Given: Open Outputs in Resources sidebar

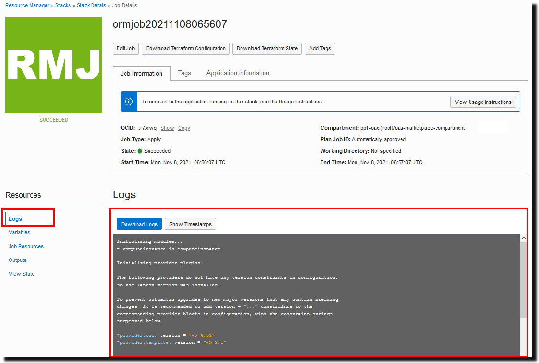Looking at the screenshot, I should [18, 260].
